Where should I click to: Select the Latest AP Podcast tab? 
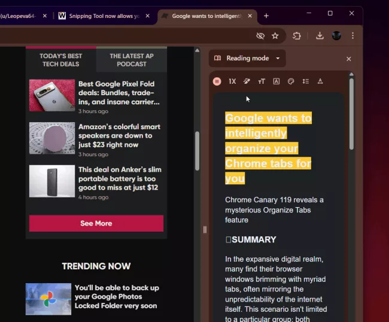point(131,60)
